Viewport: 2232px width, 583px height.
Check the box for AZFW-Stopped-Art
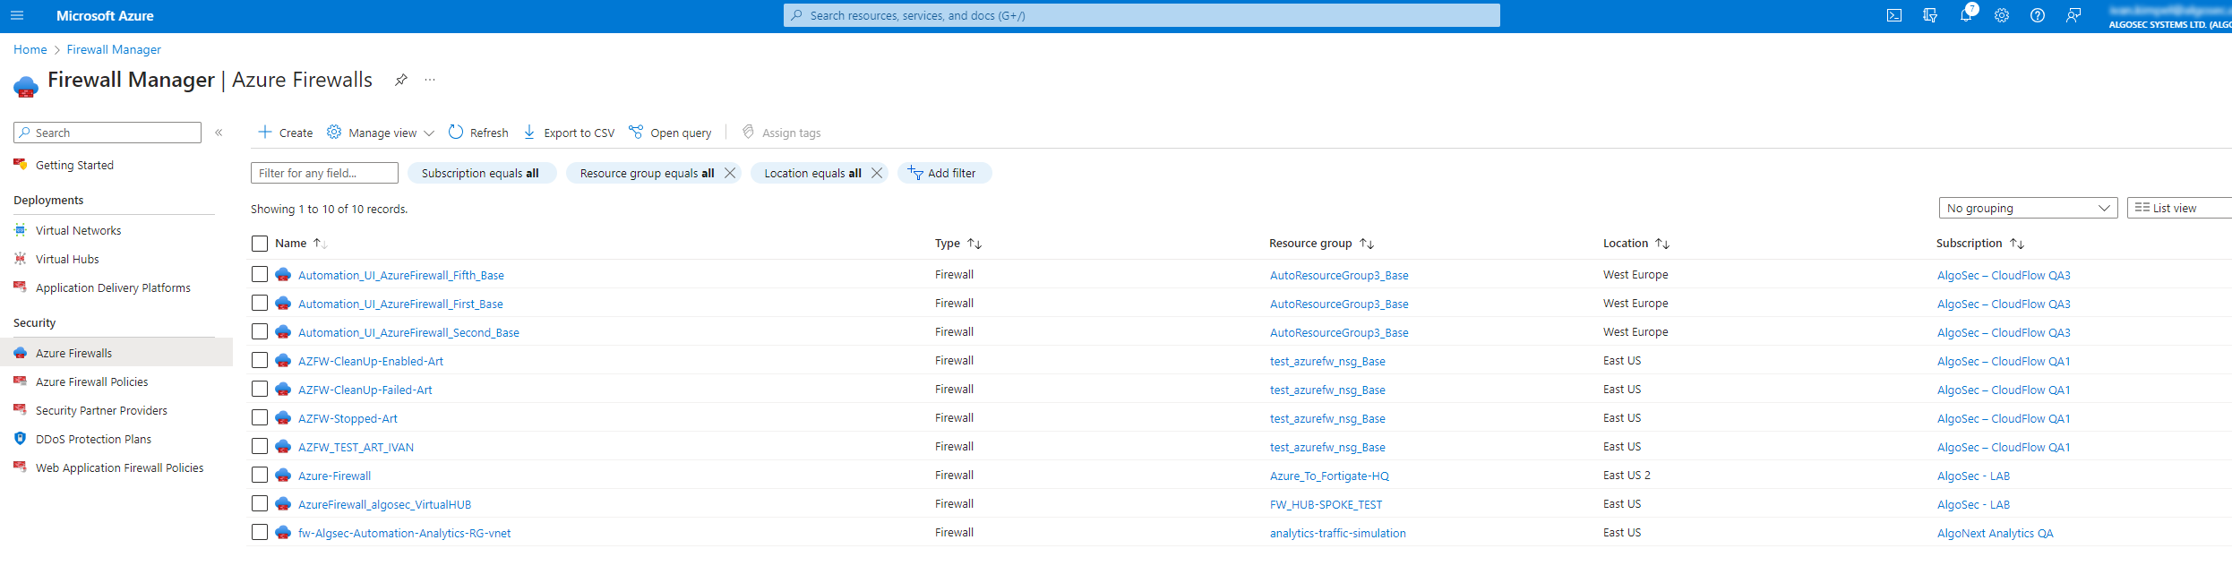260,417
